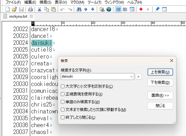Click the chris25 line text
This screenshot has width=186, height=136.
tap(41, 105)
